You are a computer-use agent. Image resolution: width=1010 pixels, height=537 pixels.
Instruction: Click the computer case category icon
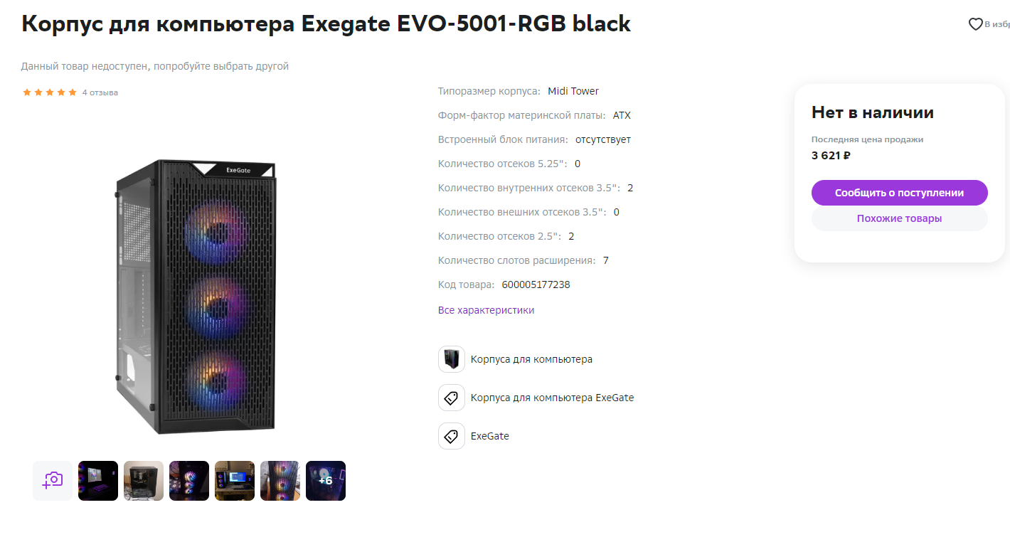point(452,359)
